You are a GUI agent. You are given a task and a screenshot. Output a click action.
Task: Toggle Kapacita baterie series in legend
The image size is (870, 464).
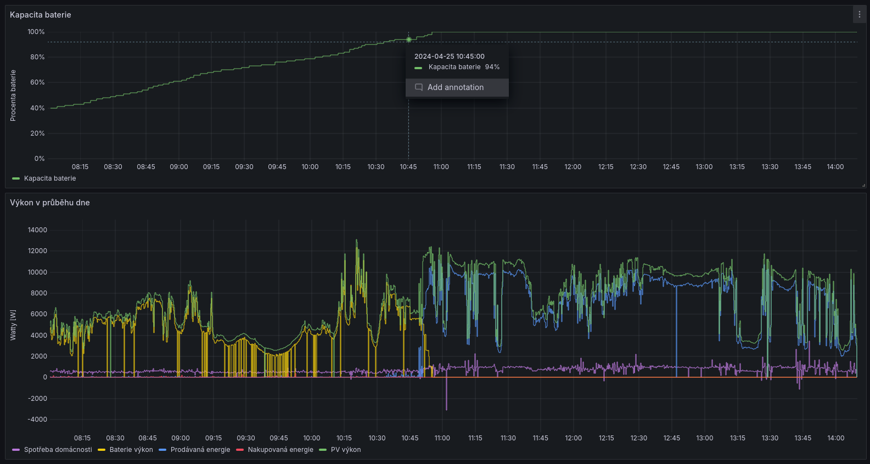pyautogui.click(x=50, y=178)
